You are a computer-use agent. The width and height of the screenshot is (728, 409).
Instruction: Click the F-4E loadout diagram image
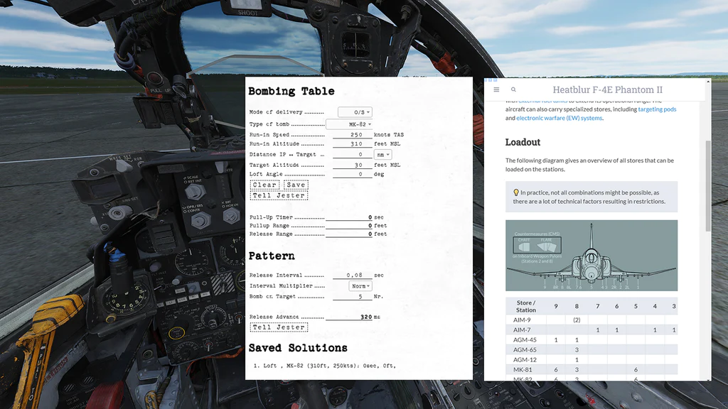point(591,255)
